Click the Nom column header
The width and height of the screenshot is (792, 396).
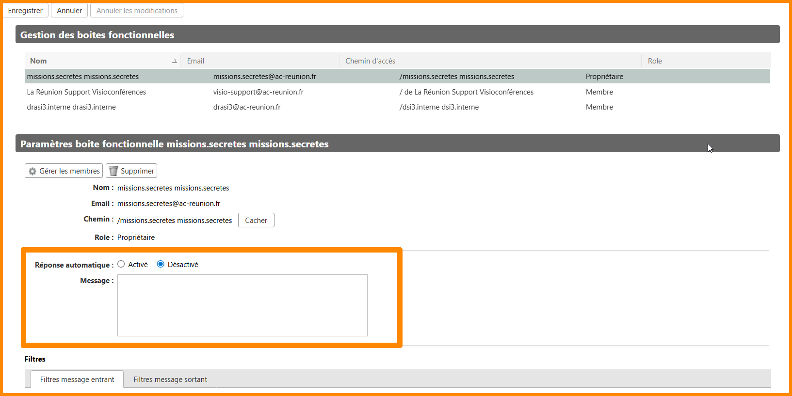39,61
